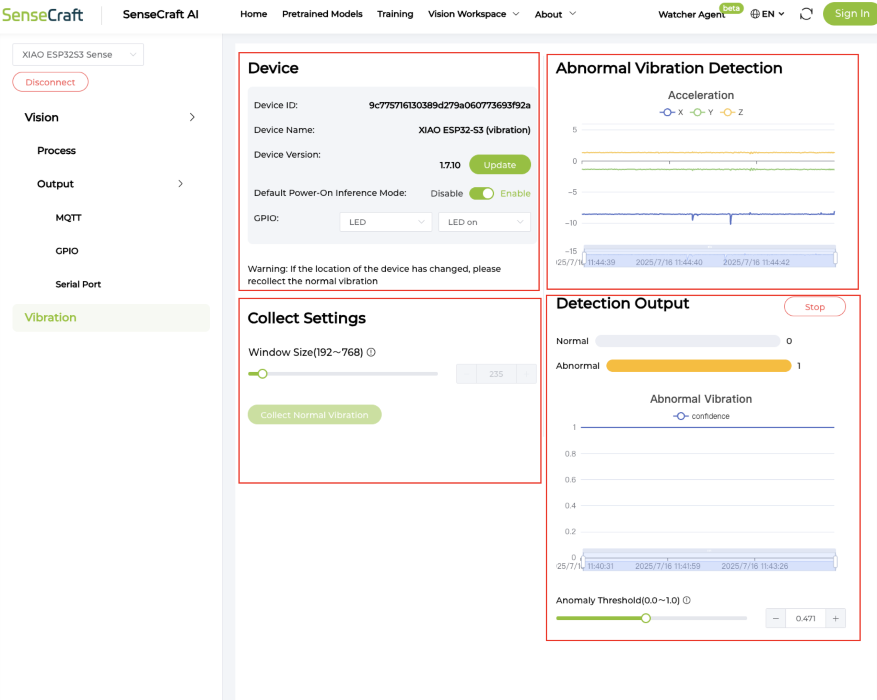Viewport: 877px width, 700px height.
Task: Toggle Y series in Acceleration legend
Action: 702,112
